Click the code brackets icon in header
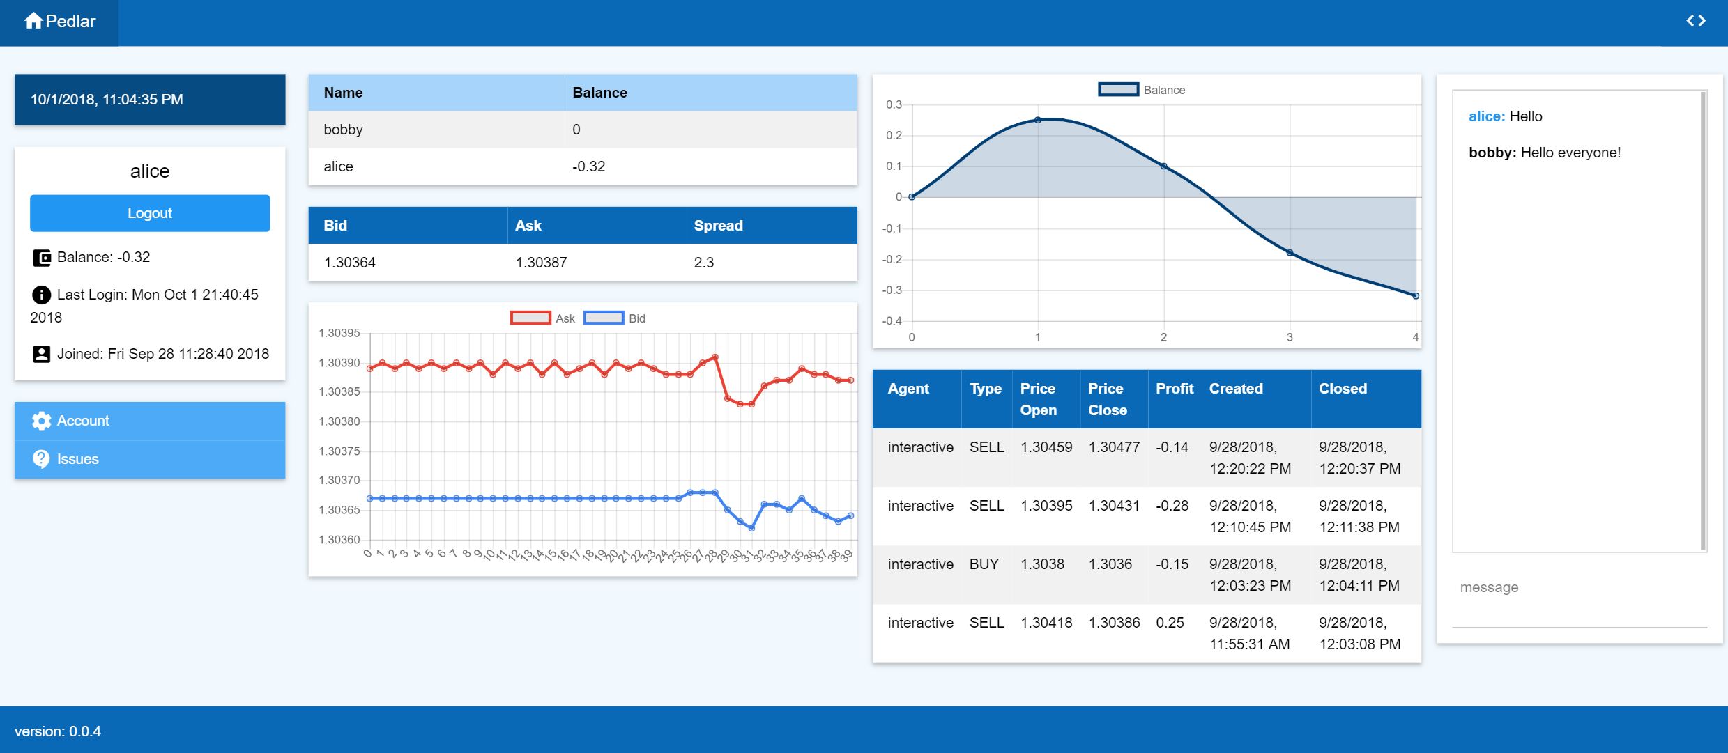The width and height of the screenshot is (1728, 753). point(1695,21)
